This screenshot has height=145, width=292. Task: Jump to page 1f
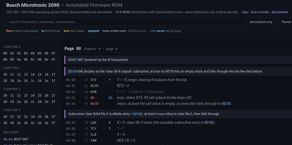[54, 81]
